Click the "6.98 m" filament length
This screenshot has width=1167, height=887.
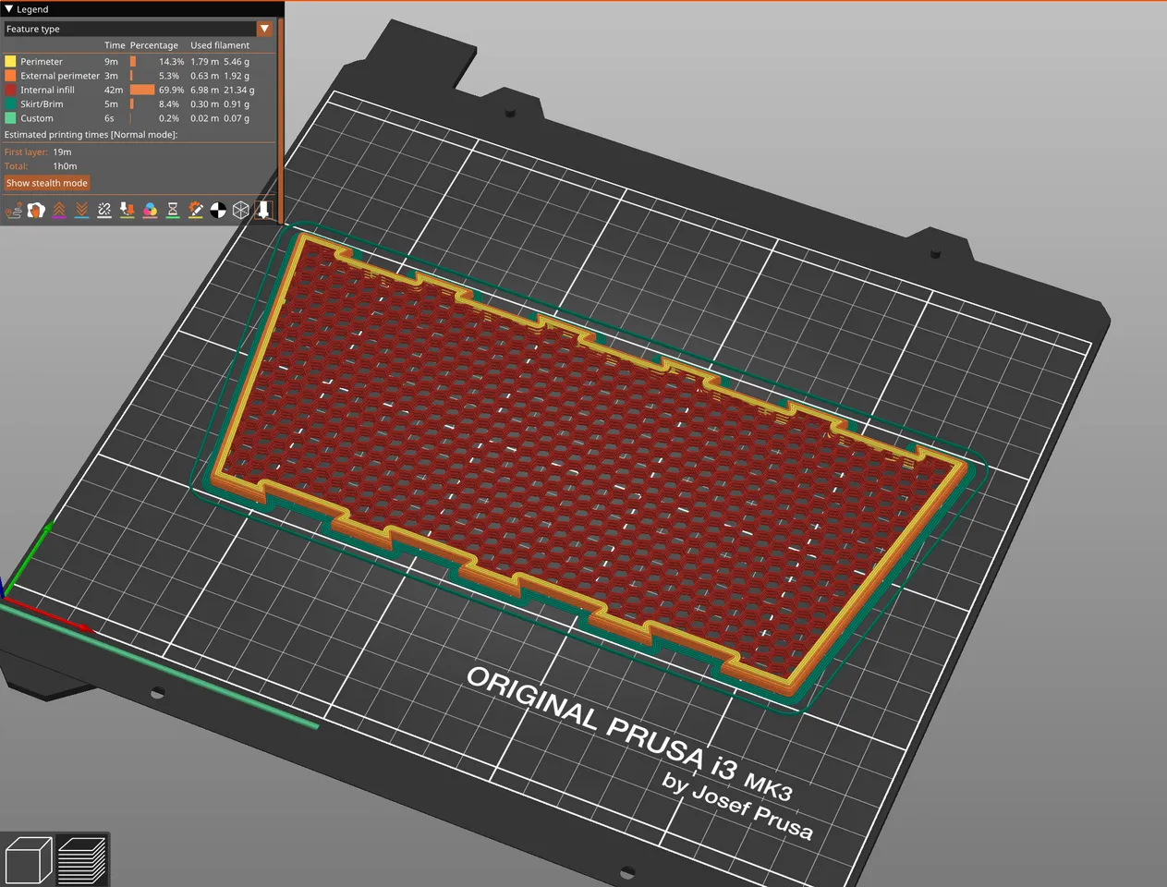point(205,90)
